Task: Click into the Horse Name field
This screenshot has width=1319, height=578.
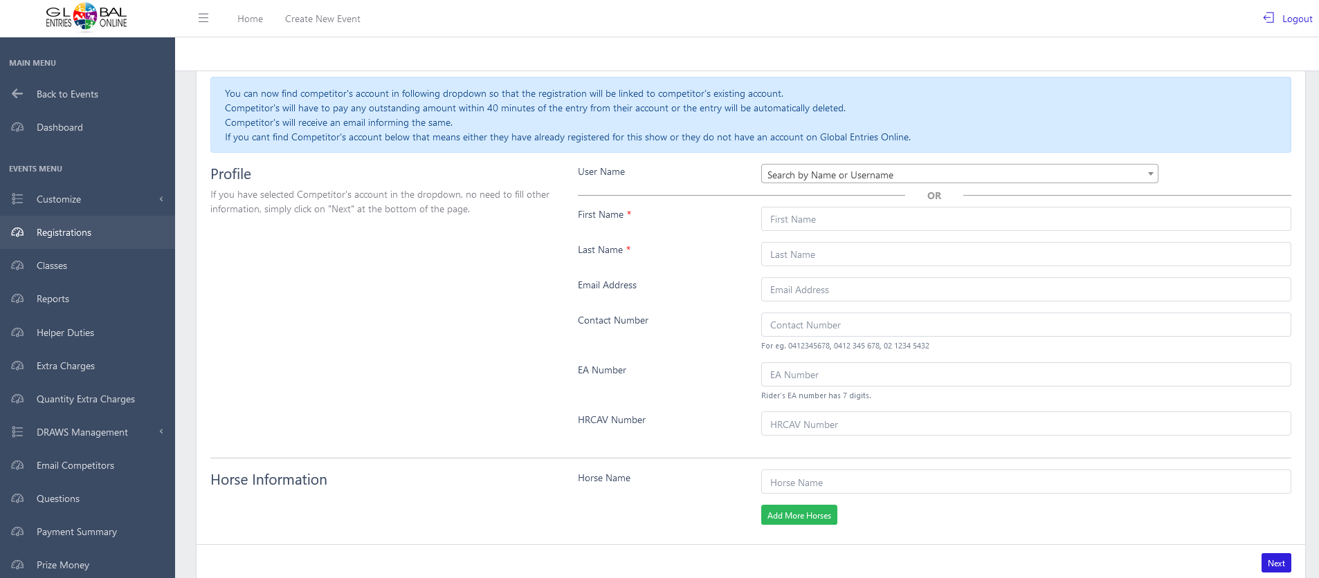Action: (x=1026, y=482)
